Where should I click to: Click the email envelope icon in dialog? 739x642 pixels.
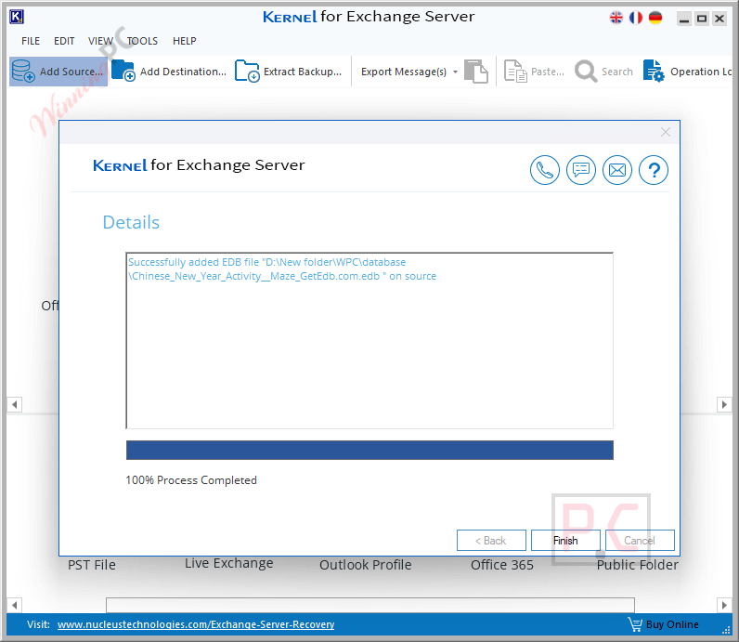pyautogui.click(x=617, y=170)
